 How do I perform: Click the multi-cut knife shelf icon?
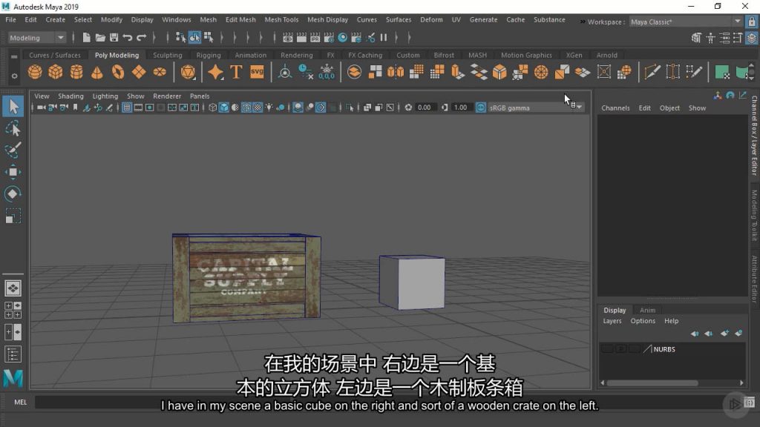pyautogui.click(x=652, y=72)
